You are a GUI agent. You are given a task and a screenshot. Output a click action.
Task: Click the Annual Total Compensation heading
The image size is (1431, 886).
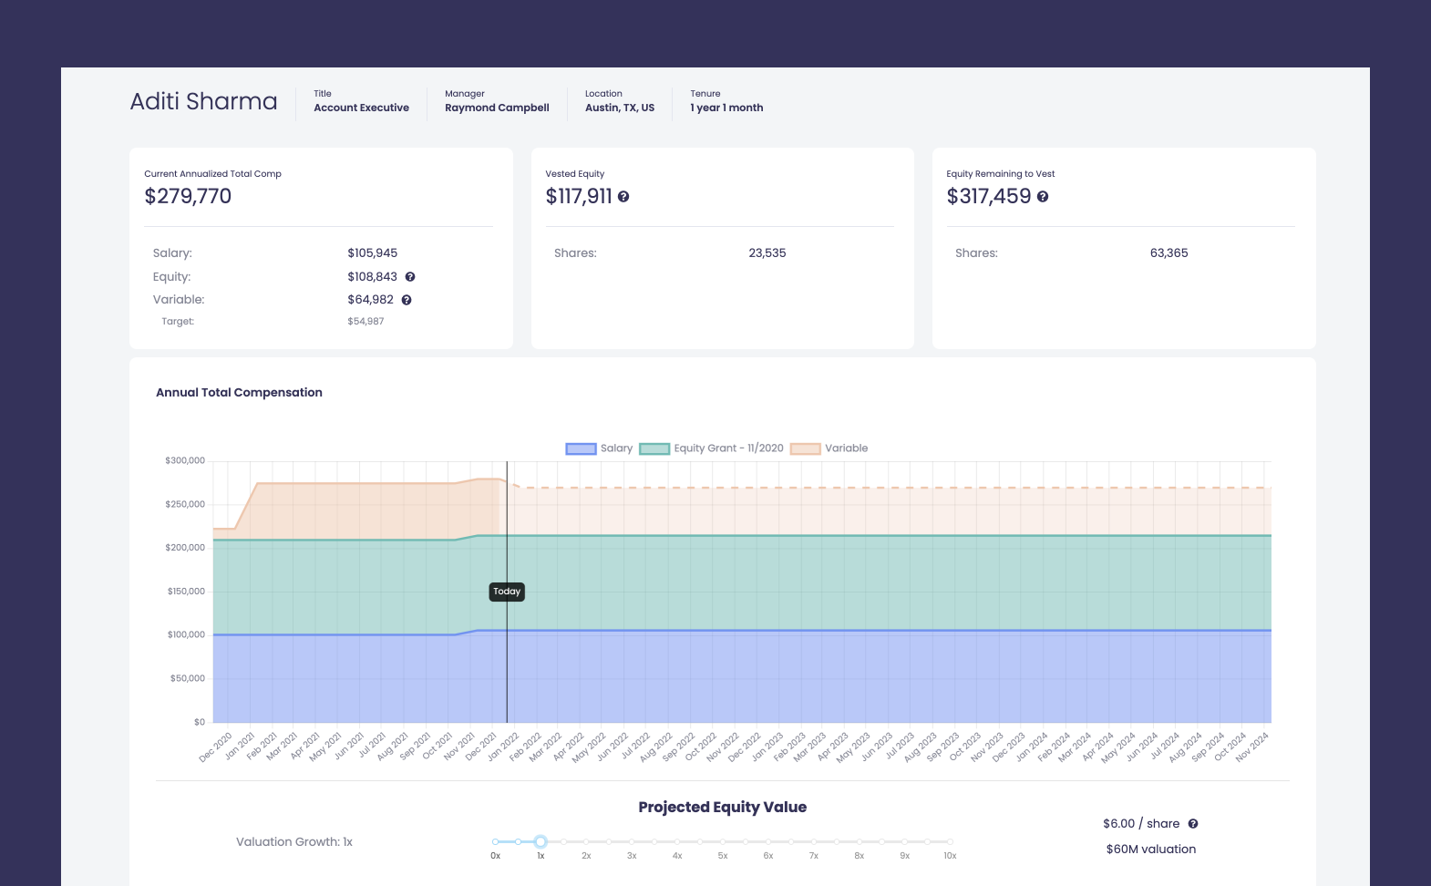click(x=239, y=393)
